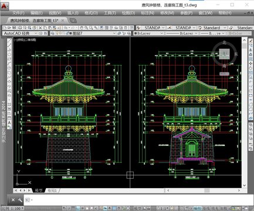254x211 pixels.
Task: Click the layer 图层7 color swatch
Action: (70, 33)
